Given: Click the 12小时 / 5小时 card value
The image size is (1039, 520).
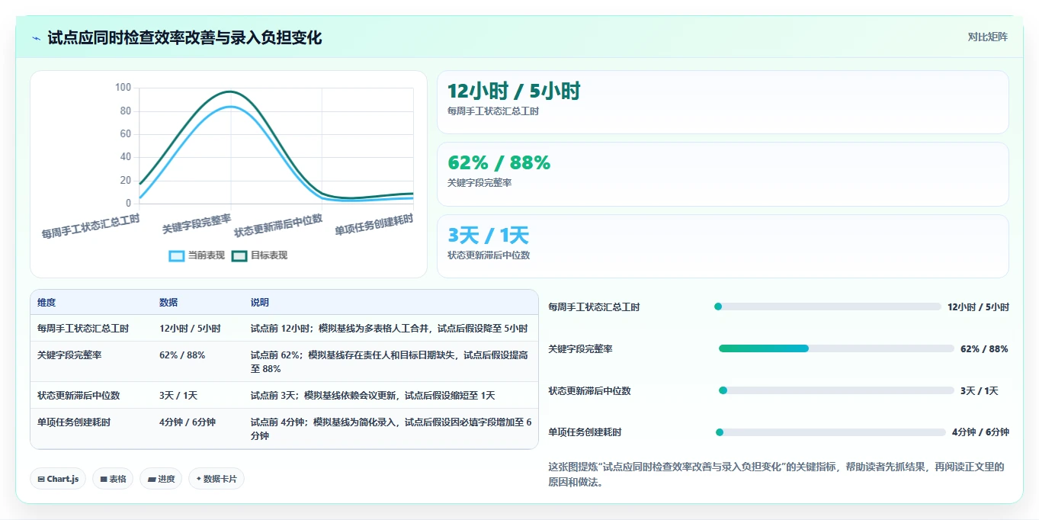Looking at the screenshot, I should point(514,91).
